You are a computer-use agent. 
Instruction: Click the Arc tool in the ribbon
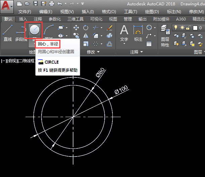pos(49,30)
